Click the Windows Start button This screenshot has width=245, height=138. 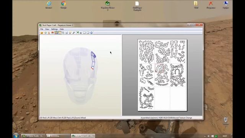click(x=16, y=135)
